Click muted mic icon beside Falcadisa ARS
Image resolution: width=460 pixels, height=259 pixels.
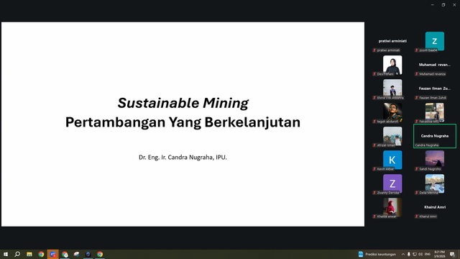(x=417, y=122)
